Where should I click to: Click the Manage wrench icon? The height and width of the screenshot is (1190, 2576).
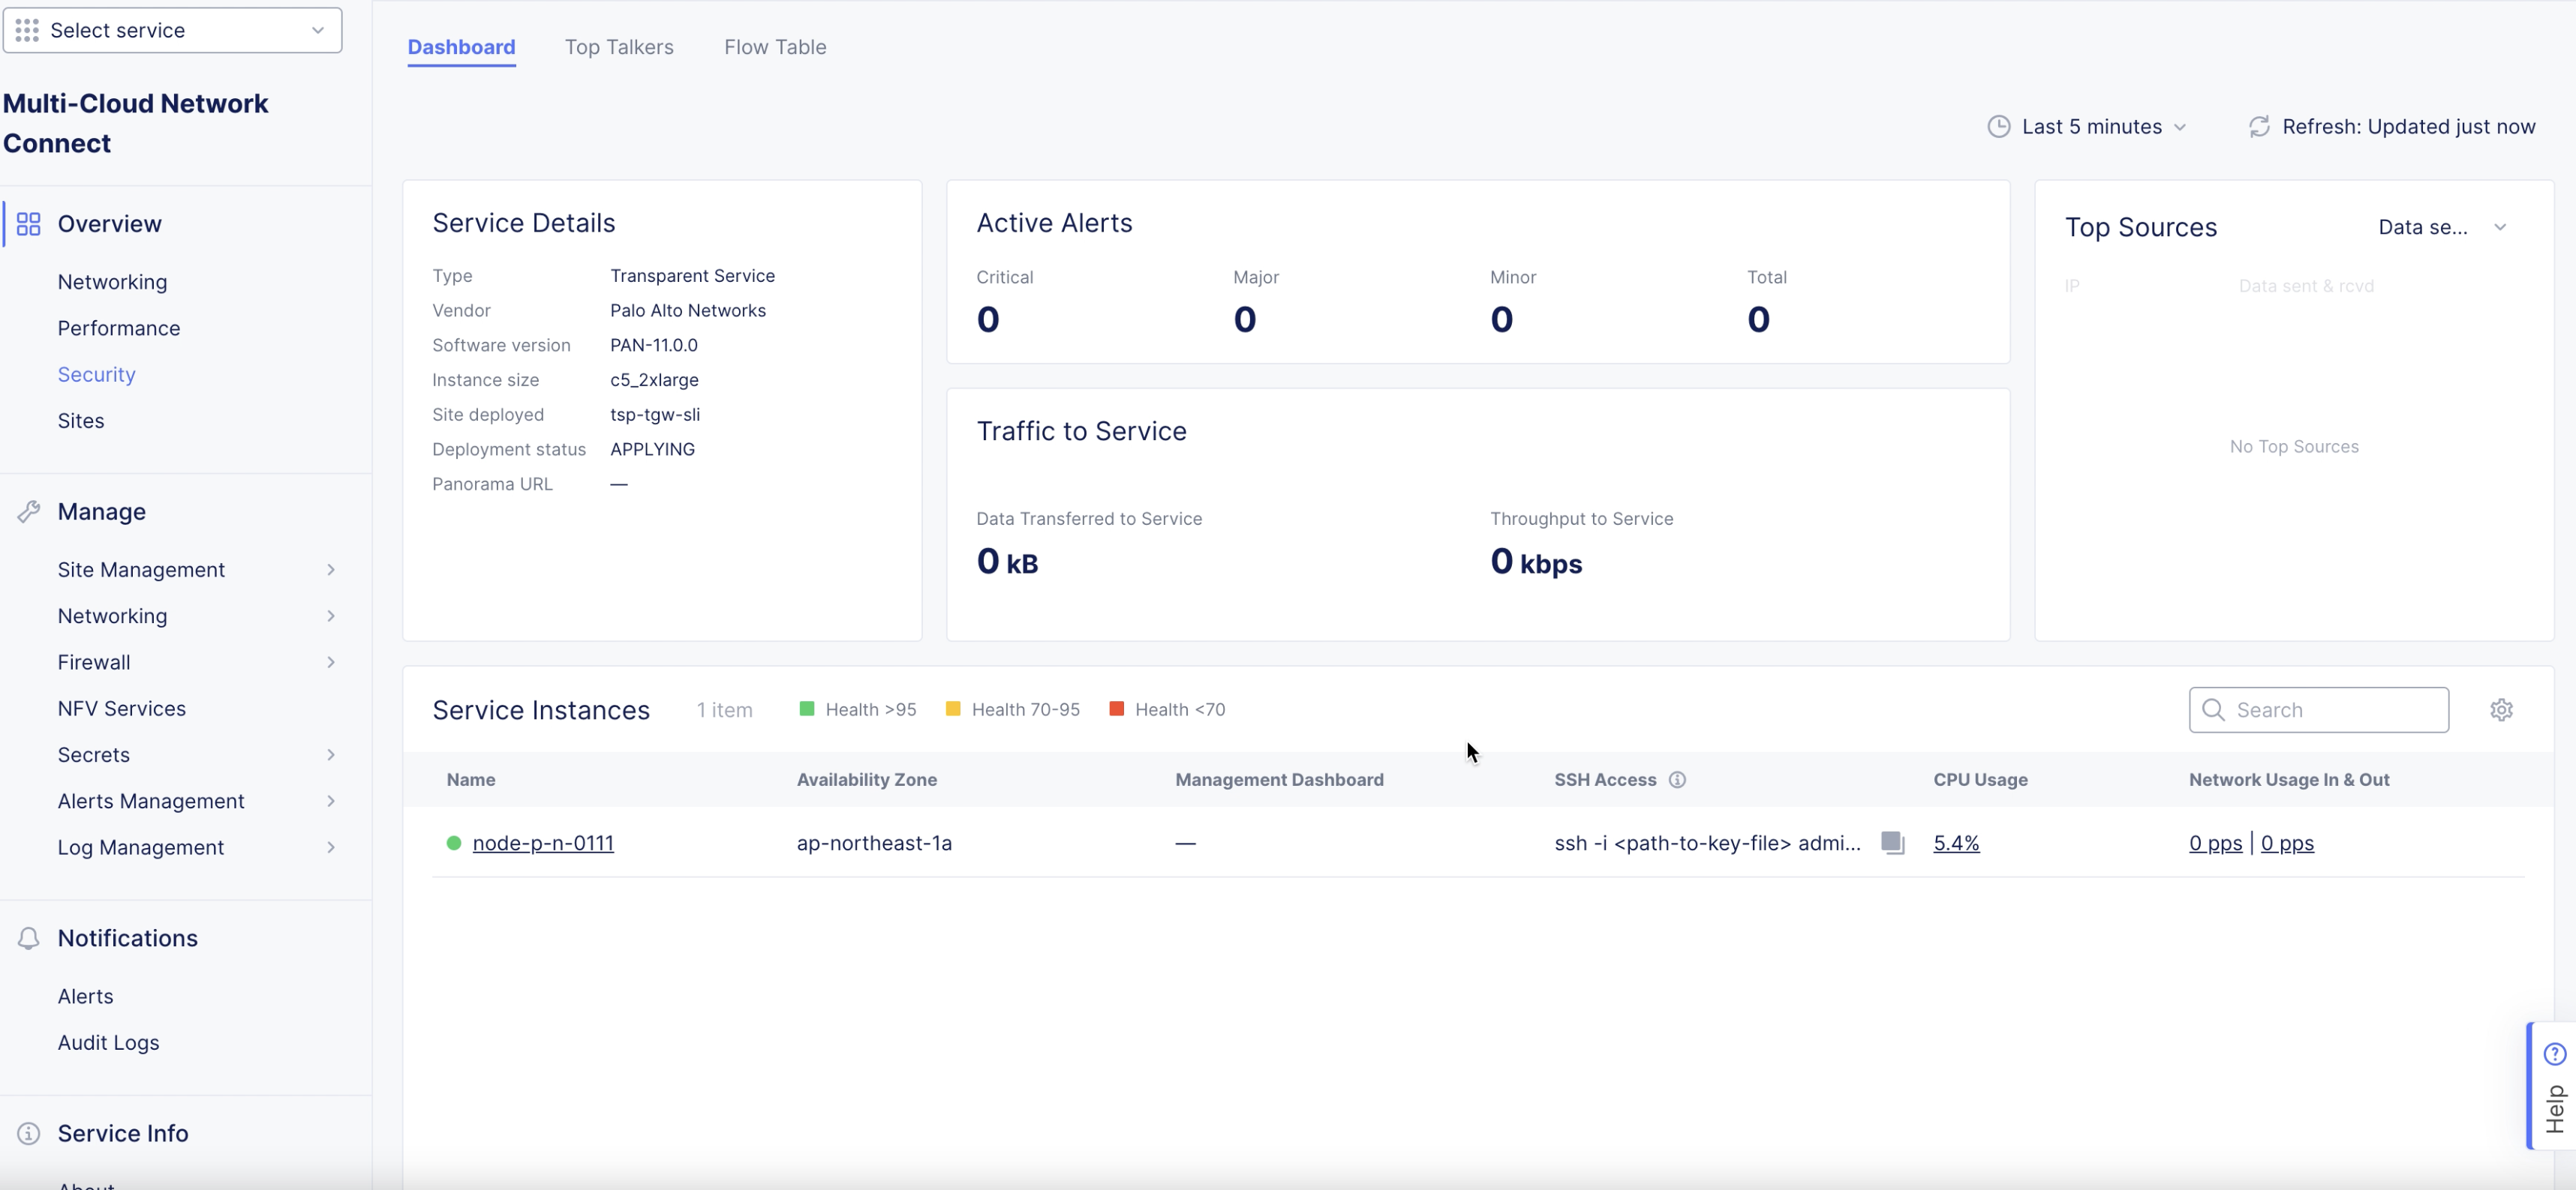(x=28, y=511)
